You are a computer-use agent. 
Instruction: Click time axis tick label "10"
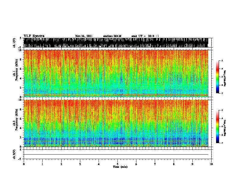click(x=211, y=164)
